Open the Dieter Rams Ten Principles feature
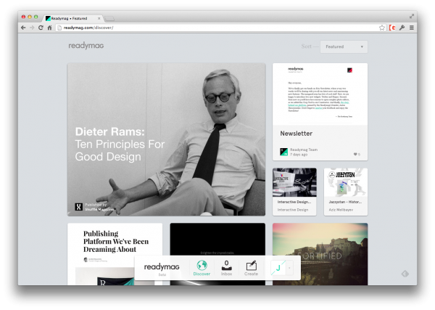Image resolution: width=435 pixels, height=310 pixels. (166, 139)
